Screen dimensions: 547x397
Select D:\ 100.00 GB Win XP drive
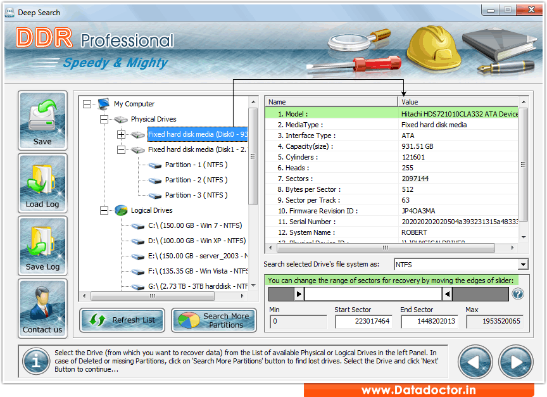click(x=197, y=241)
